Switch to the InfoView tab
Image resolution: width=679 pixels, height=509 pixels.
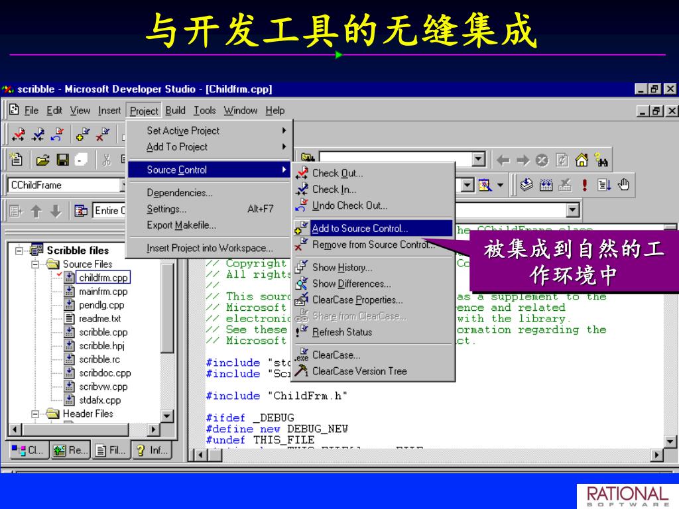pyautogui.click(x=152, y=451)
